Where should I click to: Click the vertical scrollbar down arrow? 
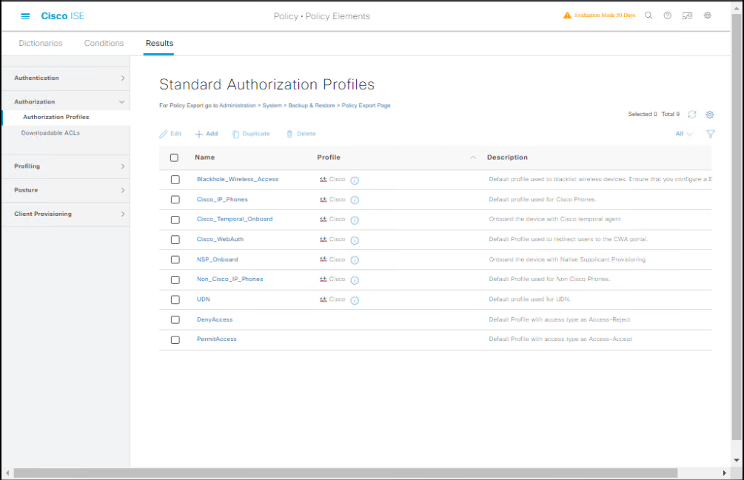pos(737,460)
